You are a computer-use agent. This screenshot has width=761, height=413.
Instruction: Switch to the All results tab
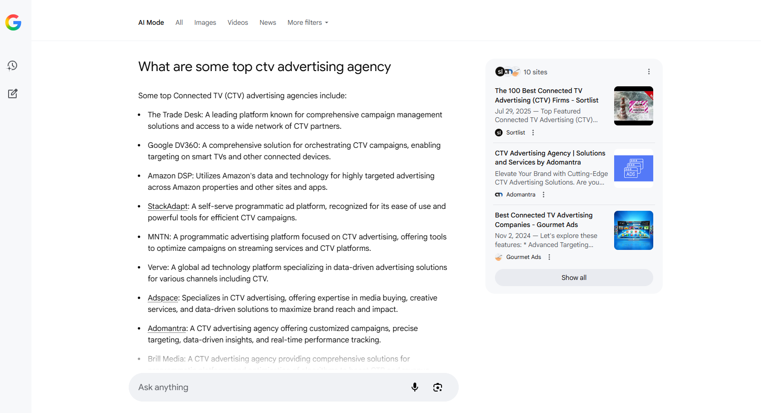179,22
